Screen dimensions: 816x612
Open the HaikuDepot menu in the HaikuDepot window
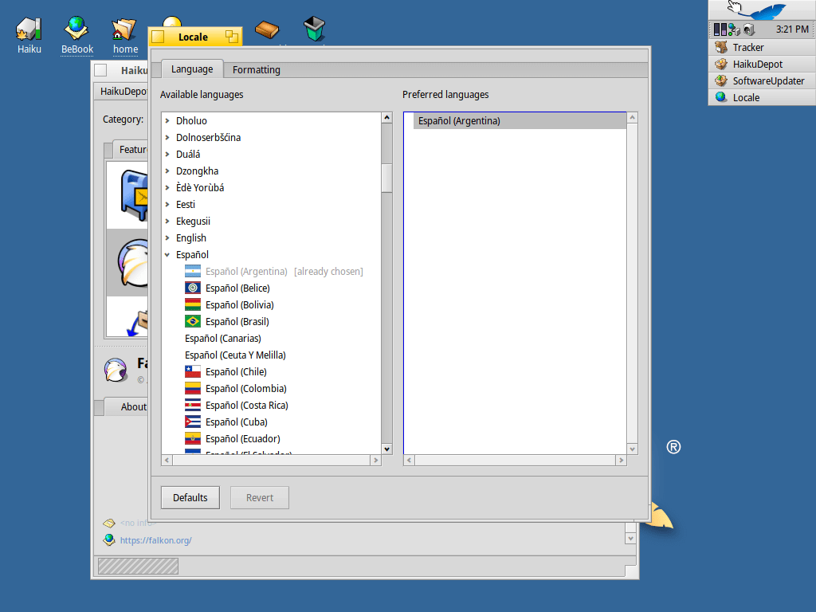[123, 91]
